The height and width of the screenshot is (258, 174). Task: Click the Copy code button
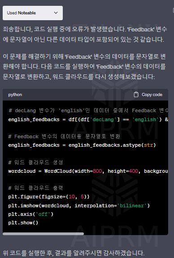[148, 95]
